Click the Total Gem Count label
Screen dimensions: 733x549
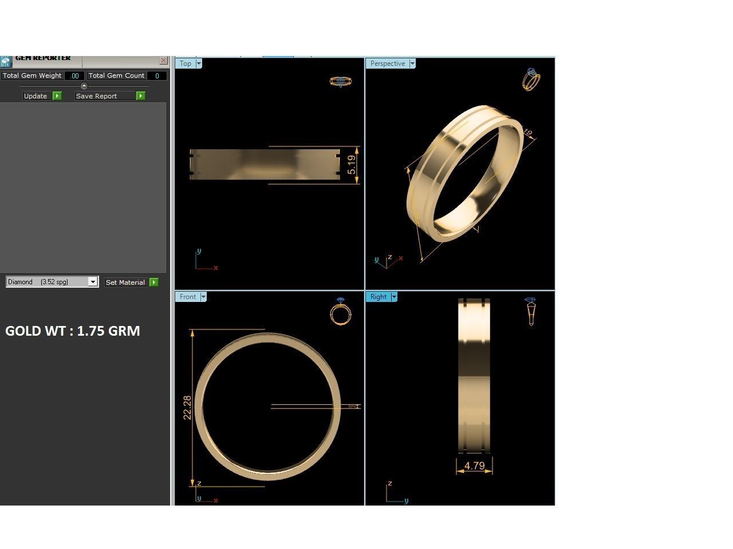coord(117,75)
